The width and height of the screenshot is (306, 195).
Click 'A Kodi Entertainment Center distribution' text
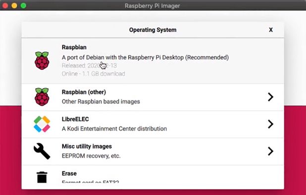pyautogui.click(x=114, y=129)
